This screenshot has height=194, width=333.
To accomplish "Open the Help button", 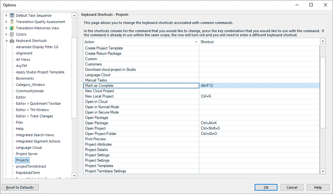I will coord(318,188).
